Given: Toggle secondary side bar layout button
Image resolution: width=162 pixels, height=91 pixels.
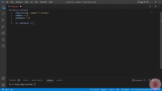Looking at the screenshot, I should [145, 2].
